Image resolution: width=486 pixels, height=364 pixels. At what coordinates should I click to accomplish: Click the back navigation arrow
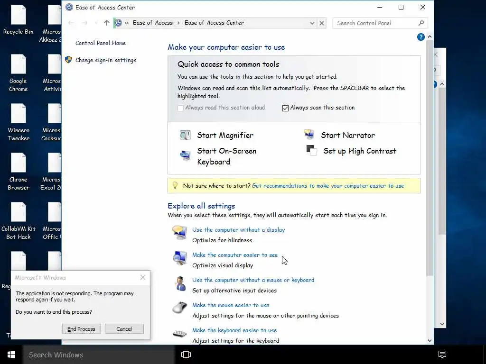[71, 23]
